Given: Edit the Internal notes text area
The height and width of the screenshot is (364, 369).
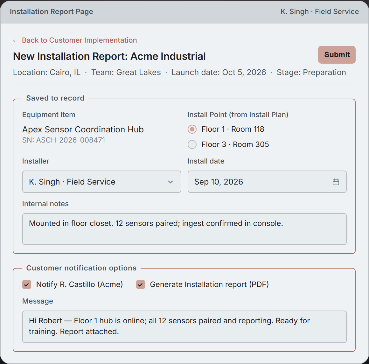Looking at the screenshot, I should (184, 229).
